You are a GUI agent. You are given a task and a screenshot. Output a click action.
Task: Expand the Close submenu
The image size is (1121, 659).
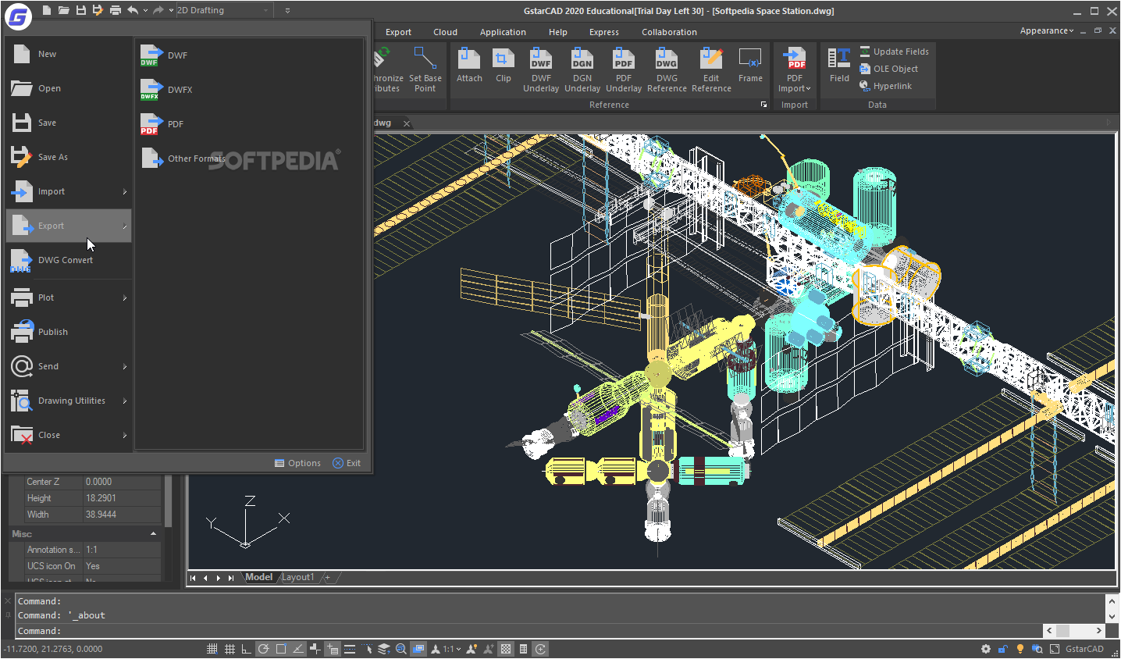124,436
